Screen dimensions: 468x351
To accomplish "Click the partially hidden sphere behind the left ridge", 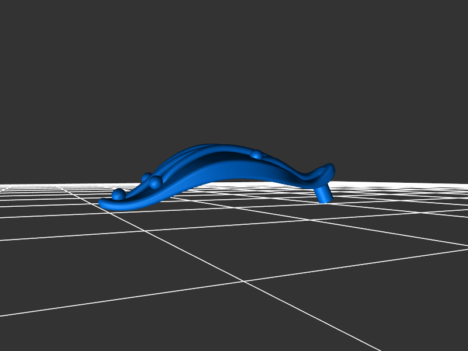I will pos(146,177).
